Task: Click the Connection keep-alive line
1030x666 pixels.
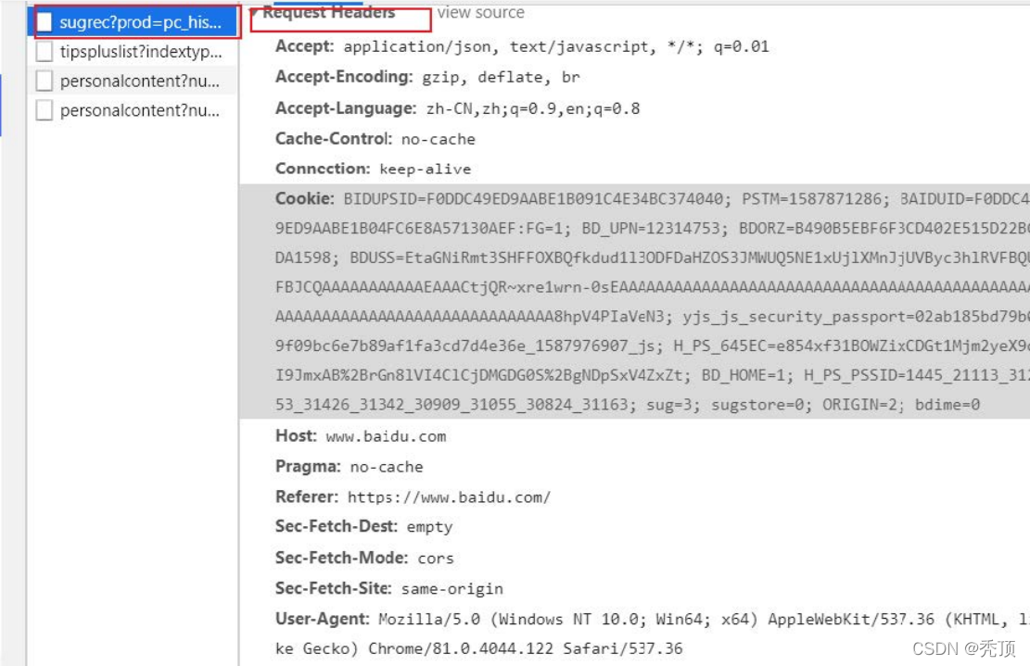Action: 373,169
